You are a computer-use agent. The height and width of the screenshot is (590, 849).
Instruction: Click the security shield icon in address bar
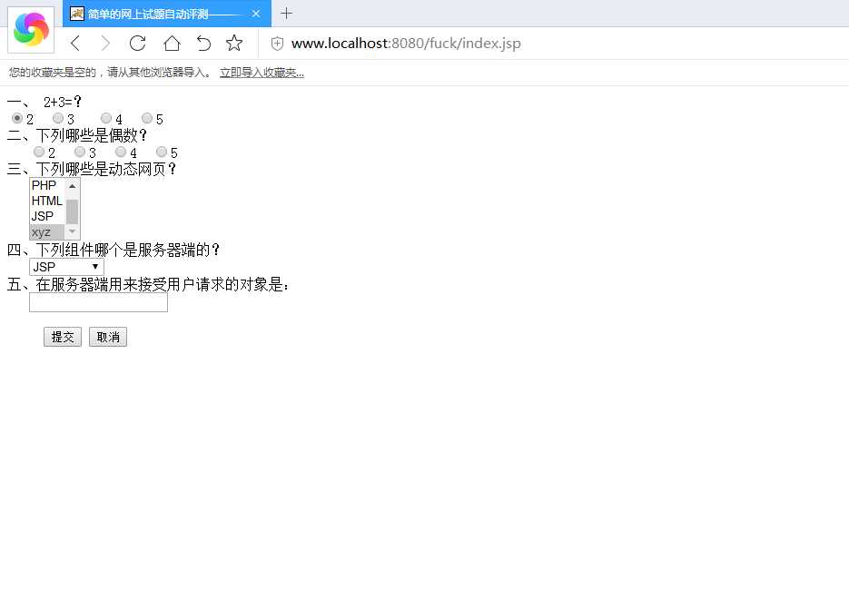(x=277, y=44)
